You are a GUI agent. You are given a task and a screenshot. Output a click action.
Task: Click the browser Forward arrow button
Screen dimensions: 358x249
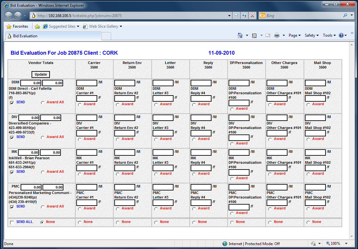18,15
